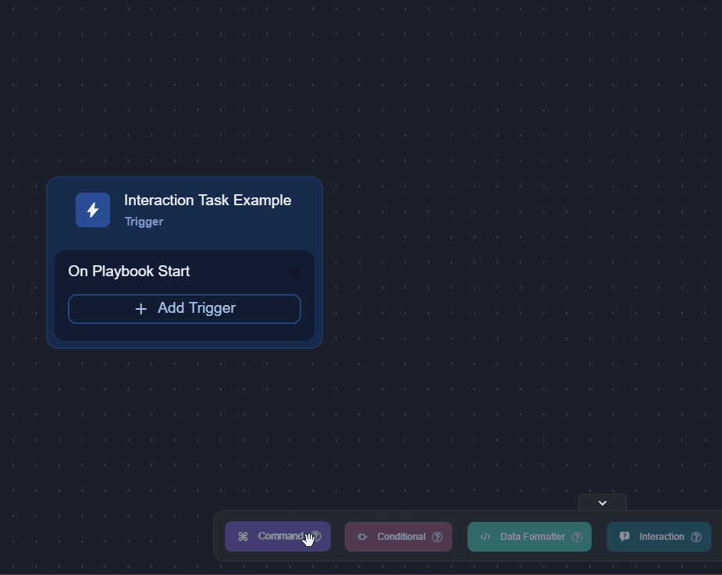
Task: Click the connection dot beside On Playbook Start
Action: [295, 272]
